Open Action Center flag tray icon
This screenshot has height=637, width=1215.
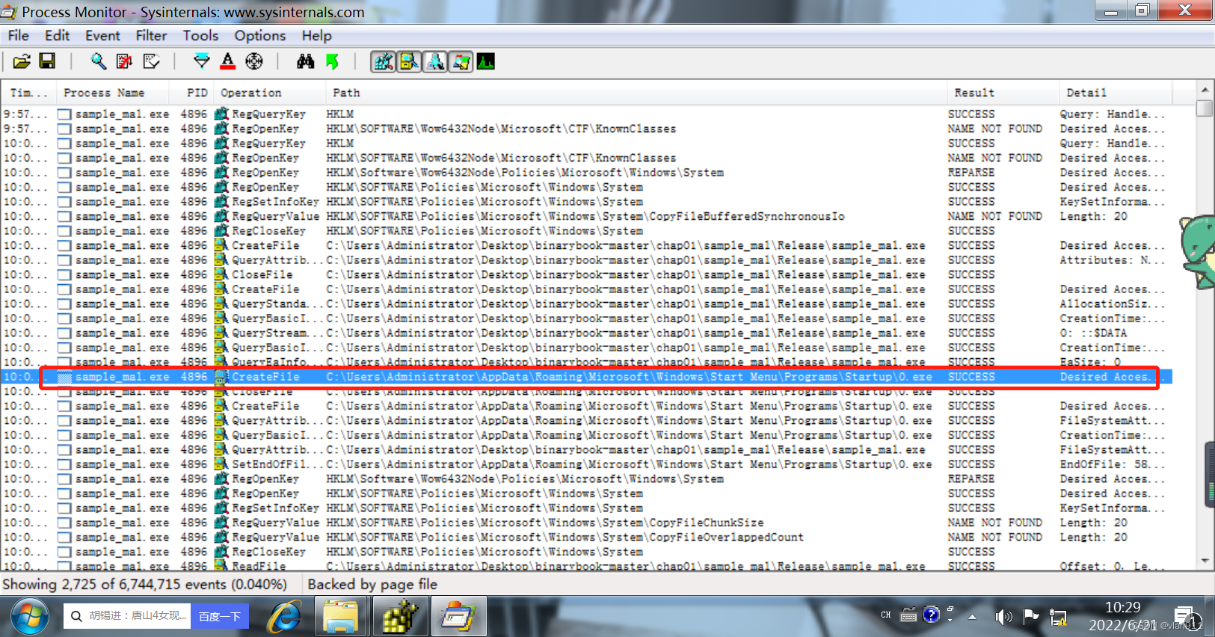pos(1031,616)
